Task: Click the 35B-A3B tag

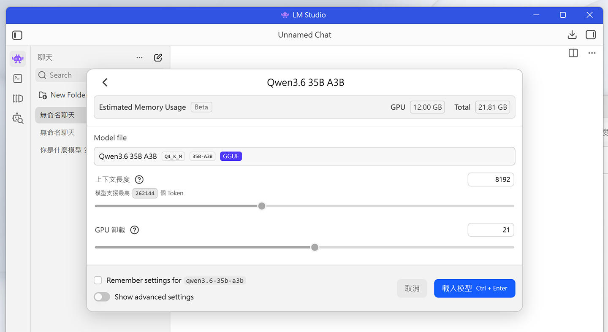Action: pyautogui.click(x=202, y=157)
